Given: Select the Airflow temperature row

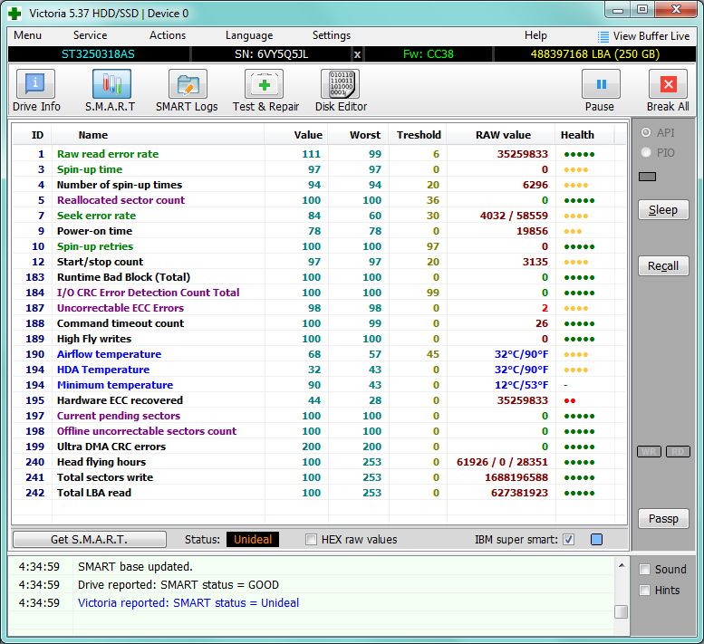Looking at the screenshot, I should click(x=319, y=354).
